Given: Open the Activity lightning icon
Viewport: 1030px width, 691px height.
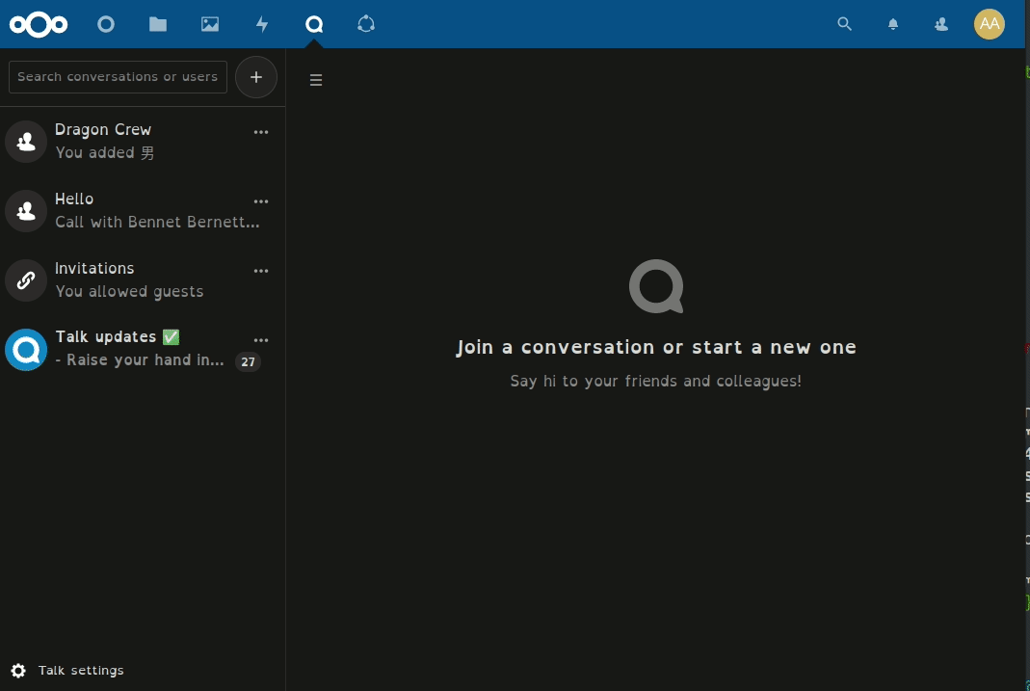Looking at the screenshot, I should (262, 24).
